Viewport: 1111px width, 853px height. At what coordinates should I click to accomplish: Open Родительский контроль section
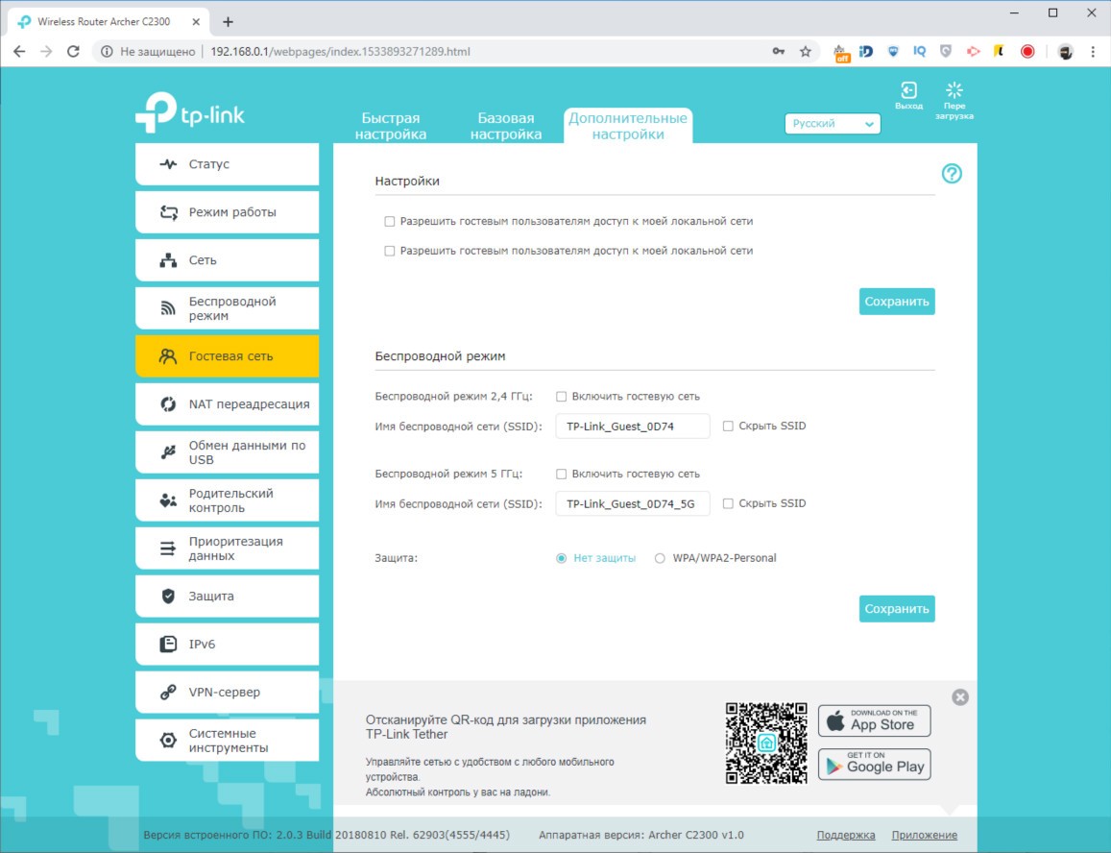tap(227, 500)
